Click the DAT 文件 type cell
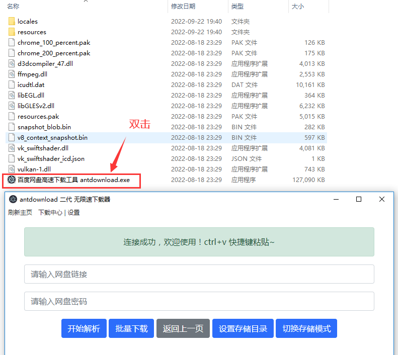The image size is (398, 355). tap(245, 84)
